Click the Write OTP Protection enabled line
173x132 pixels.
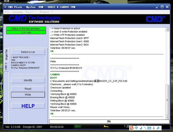point(67,35)
